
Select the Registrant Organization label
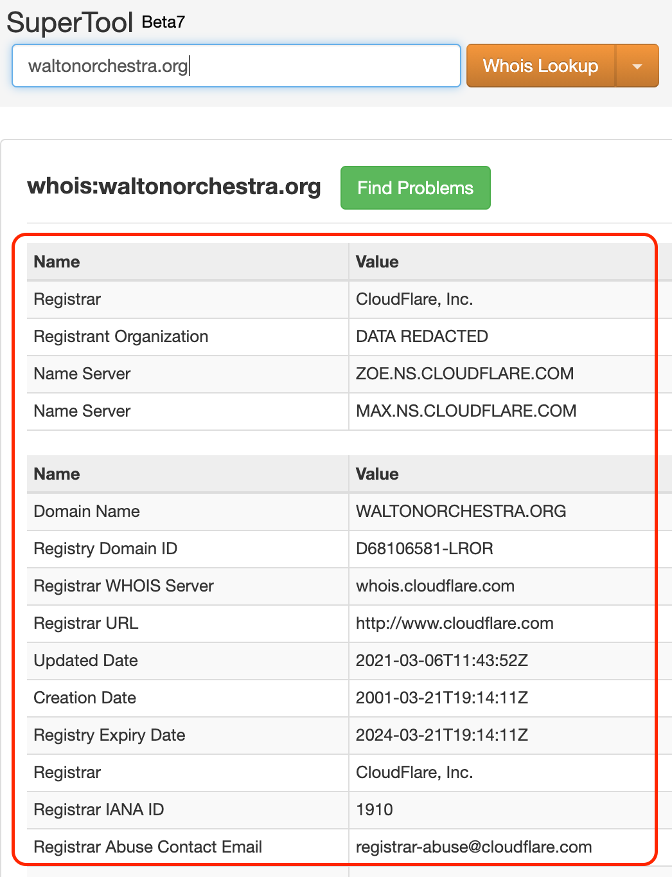[121, 336]
